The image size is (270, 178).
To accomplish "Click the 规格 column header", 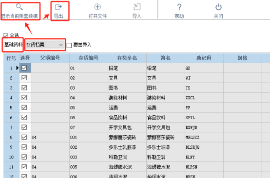I will coord(242,58).
